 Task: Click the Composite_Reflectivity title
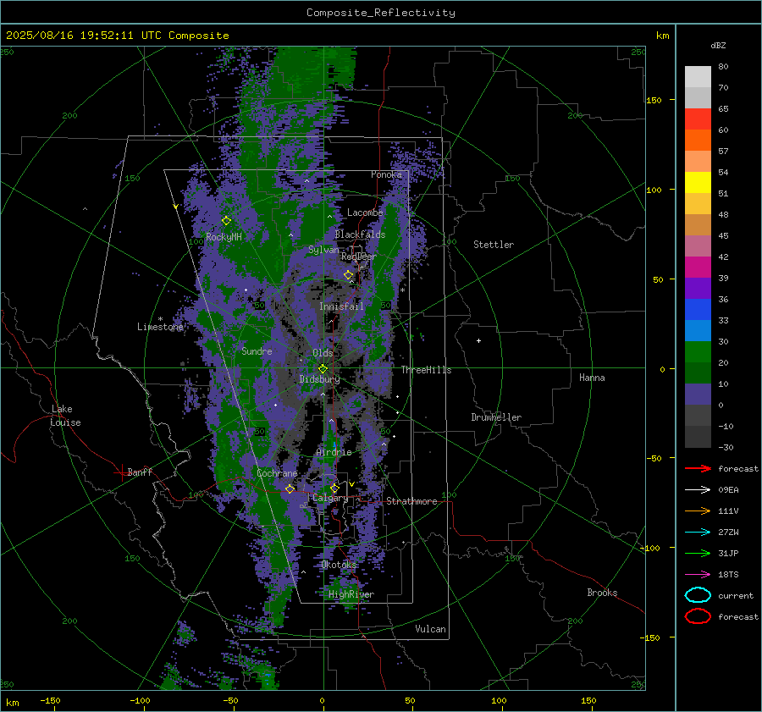coord(380,13)
